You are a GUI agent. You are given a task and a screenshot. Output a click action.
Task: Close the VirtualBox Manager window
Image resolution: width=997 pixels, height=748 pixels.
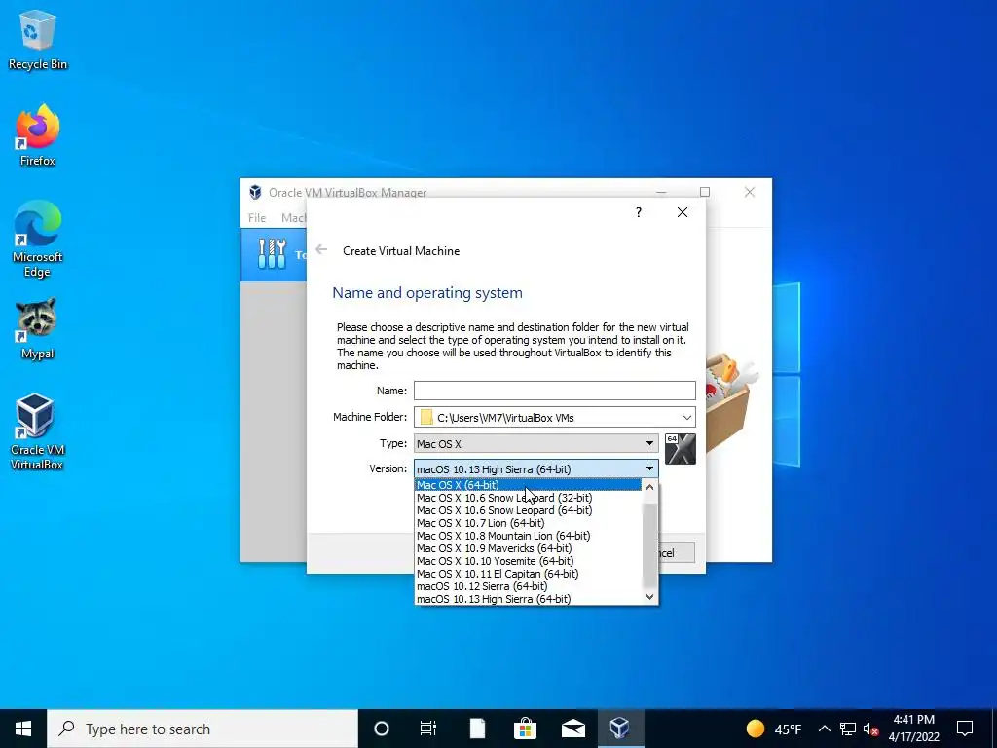coord(750,192)
